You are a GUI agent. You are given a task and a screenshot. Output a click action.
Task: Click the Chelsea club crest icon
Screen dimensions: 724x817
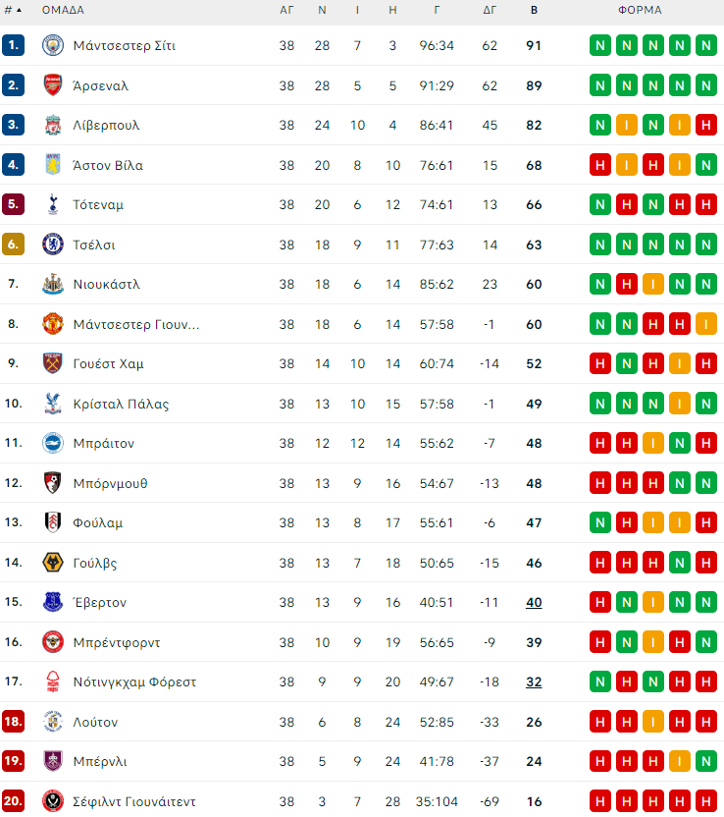tap(52, 245)
